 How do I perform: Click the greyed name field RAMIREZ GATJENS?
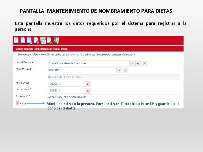[114, 77]
